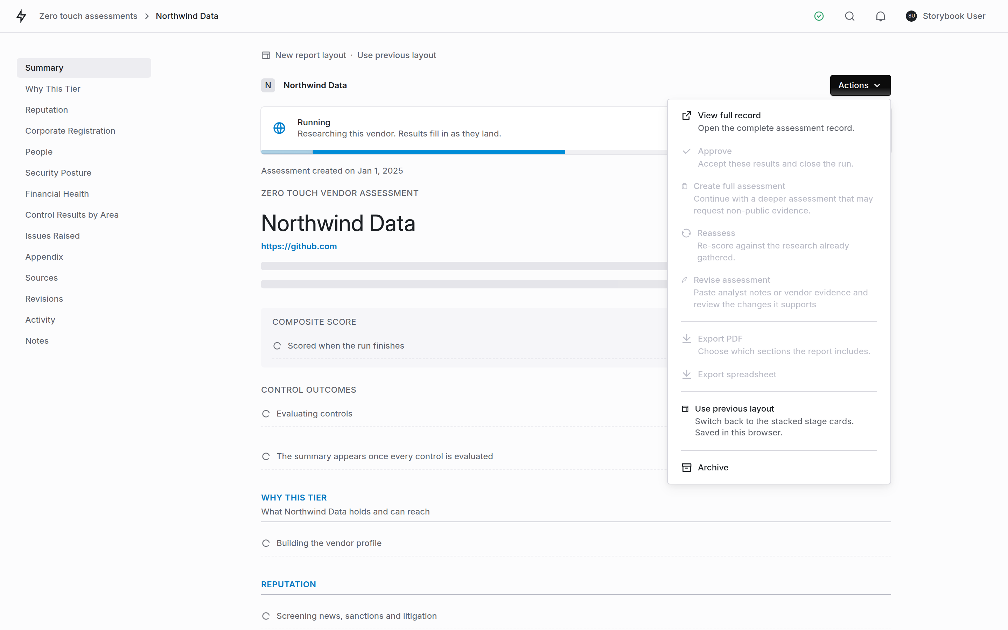1008x630 pixels.
Task: Jump to WHY THIS TIER section heading
Action: tap(294, 497)
